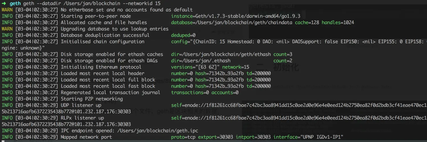This screenshot has width=427, height=142.
Task: Click the green prompt arrow
Action: coord(4,3)
